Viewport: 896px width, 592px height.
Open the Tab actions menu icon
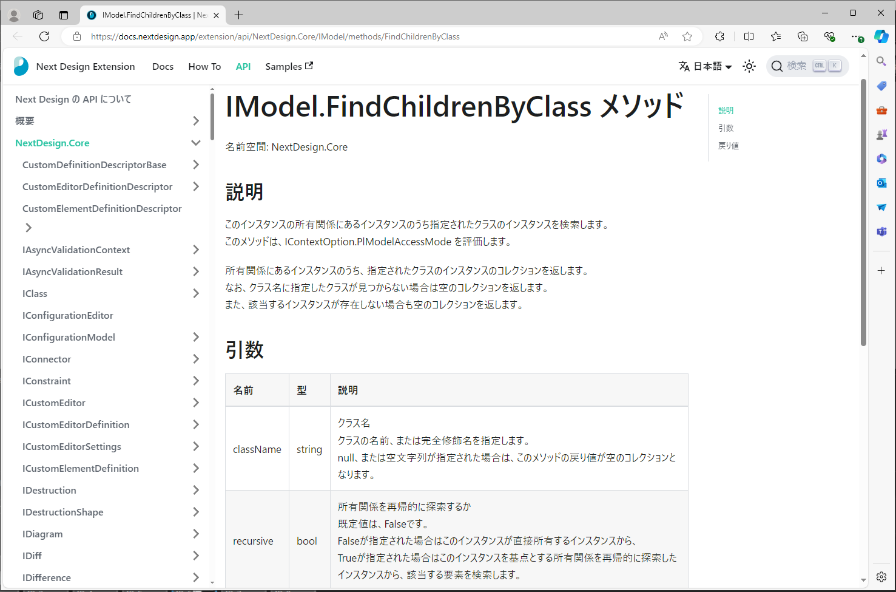coord(64,15)
